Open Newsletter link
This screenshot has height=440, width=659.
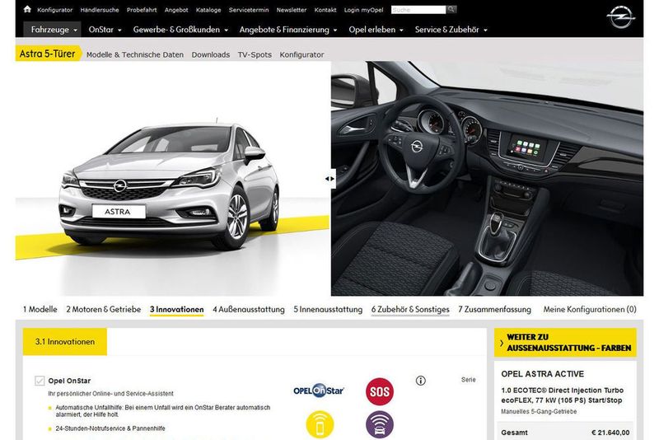click(x=292, y=10)
